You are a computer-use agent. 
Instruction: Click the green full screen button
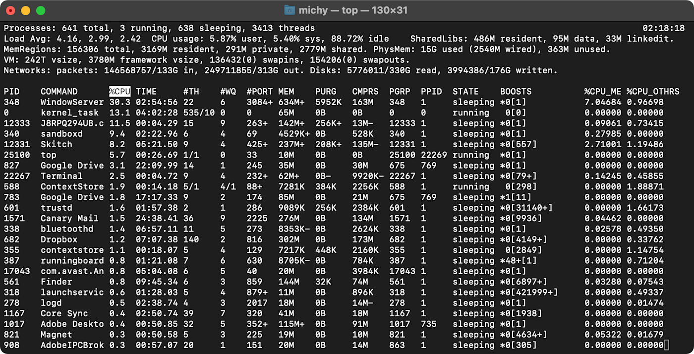(41, 10)
